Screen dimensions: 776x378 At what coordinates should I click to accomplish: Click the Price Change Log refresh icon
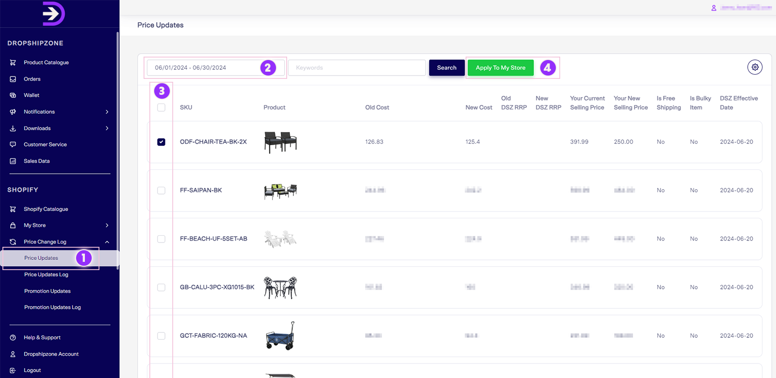[x=13, y=242]
